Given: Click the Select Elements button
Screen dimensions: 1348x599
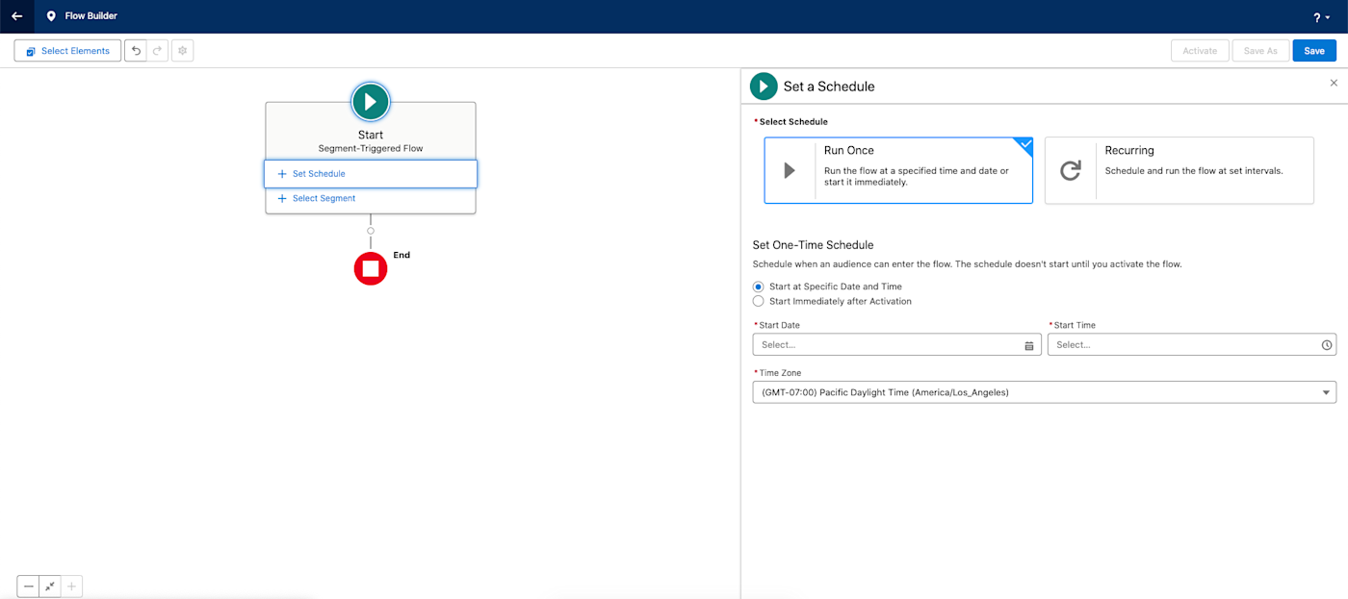Looking at the screenshot, I should (67, 51).
